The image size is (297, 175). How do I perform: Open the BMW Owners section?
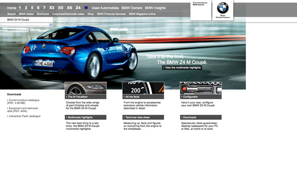pyautogui.click(x=132, y=8)
